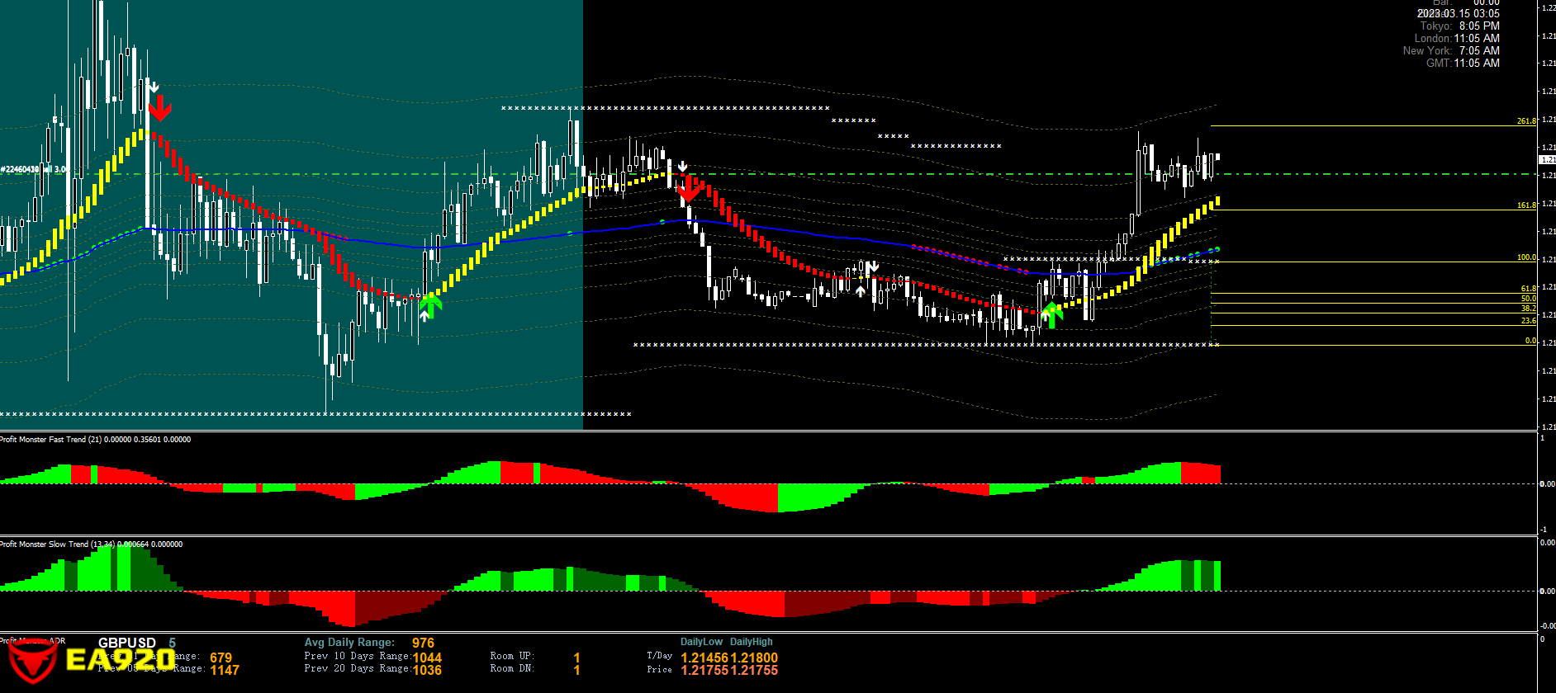Click the Profit Monster Fast Trend indicator label
The image size is (1556, 693).
pyautogui.click(x=95, y=440)
